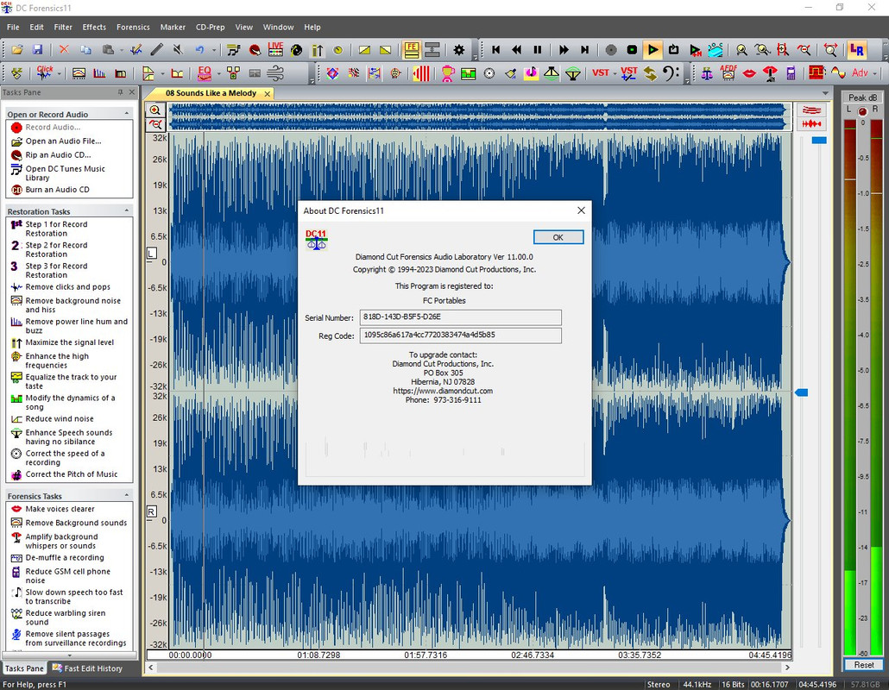
Task: Click the EQ equalizer toolbar icon
Action: (205, 72)
